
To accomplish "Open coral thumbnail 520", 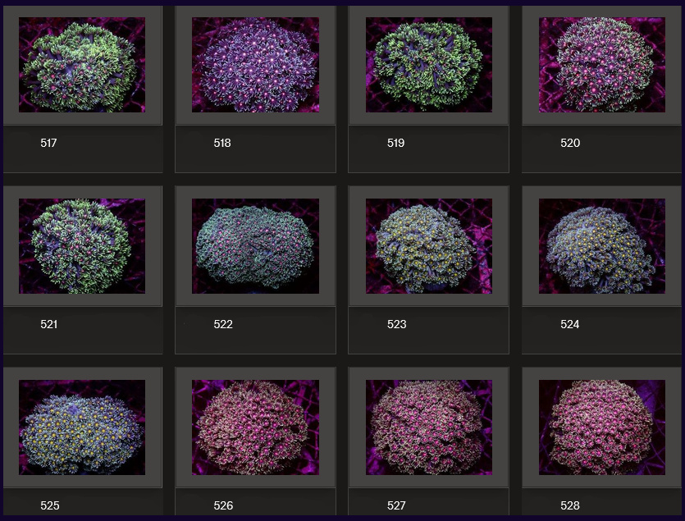I will click(x=602, y=65).
